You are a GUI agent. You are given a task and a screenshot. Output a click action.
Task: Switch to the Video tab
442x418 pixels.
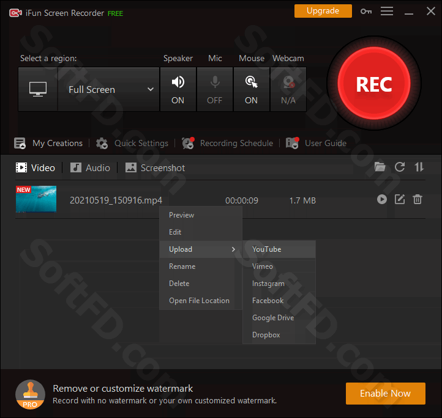[36, 168]
